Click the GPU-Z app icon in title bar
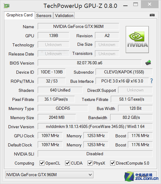Image resolution: width=161 pixels, height=184 pixels. click(6, 6)
